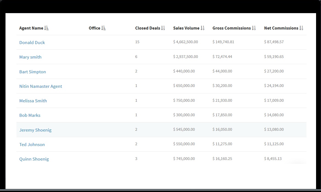This screenshot has height=192, width=321.
Task: View Mary smith's details
Action: 30,57
